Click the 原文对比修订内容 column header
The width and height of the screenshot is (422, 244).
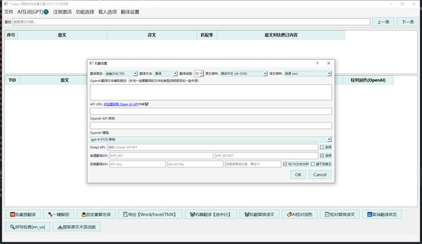[x=281, y=35]
